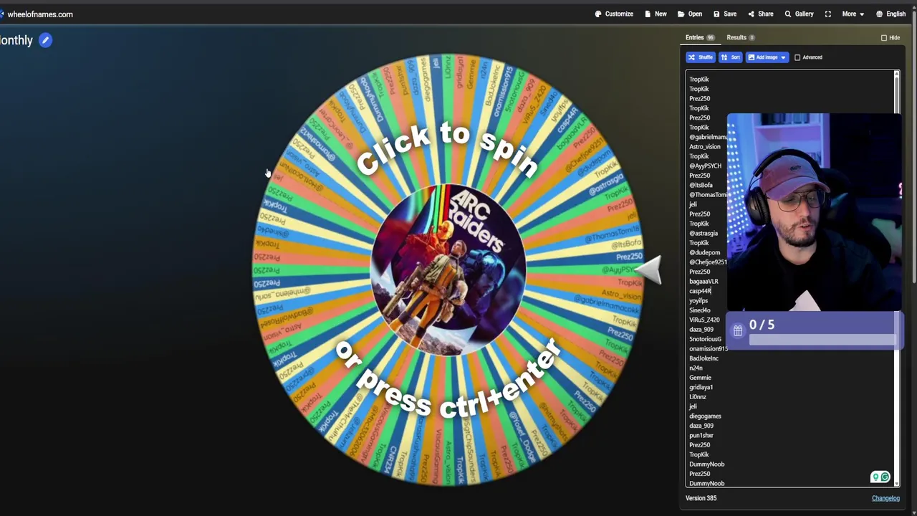The width and height of the screenshot is (917, 516).
Task: Expand the Add image dropdown arrow
Action: pos(783,57)
